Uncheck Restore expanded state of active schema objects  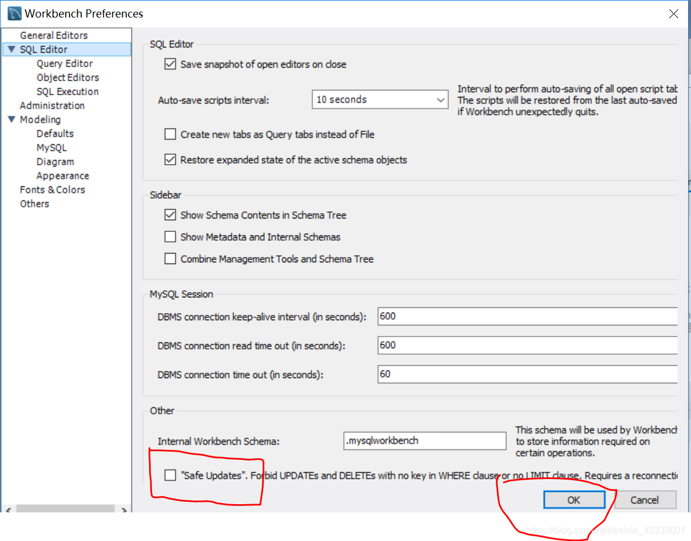point(170,159)
